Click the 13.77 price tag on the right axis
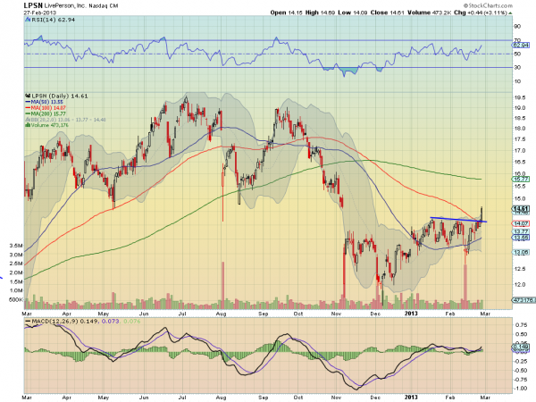The height and width of the screenshot is (402, 536). 521,231
